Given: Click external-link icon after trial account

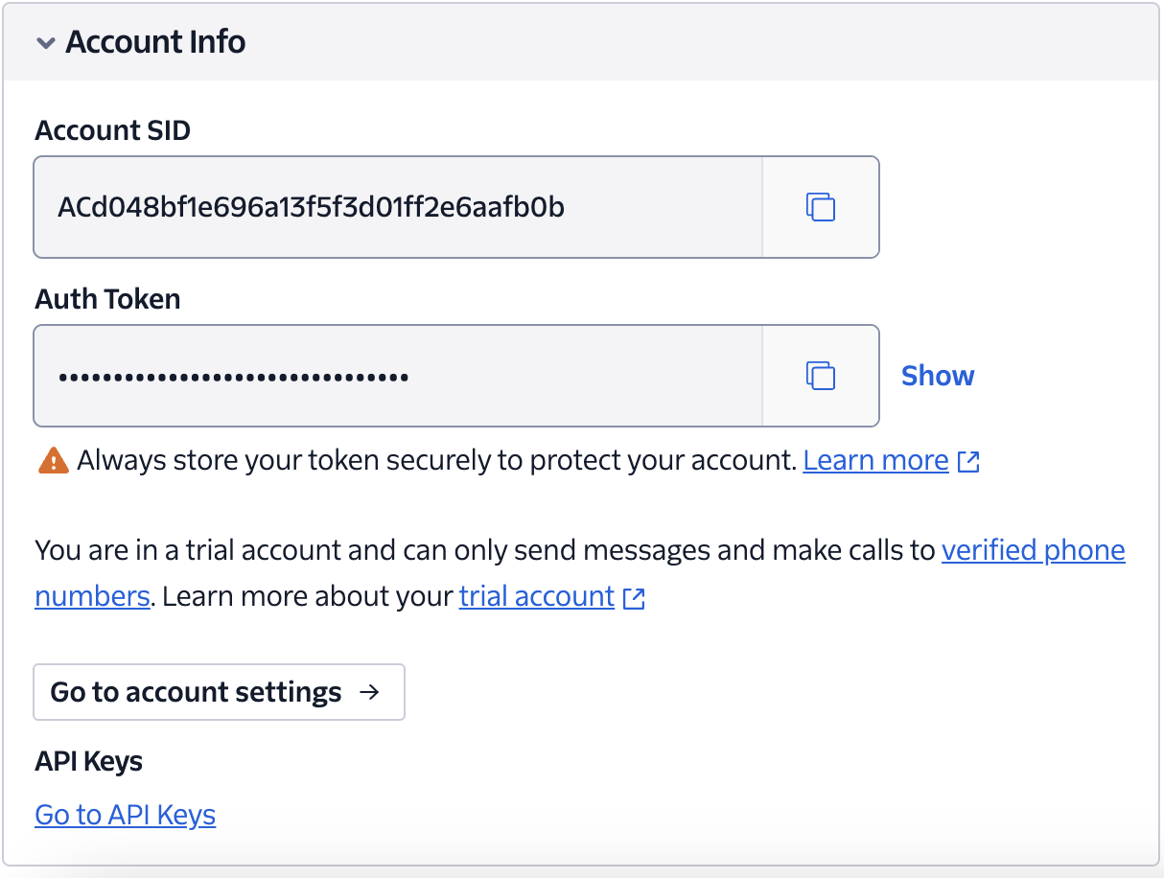Looking at the screenshot, I should pos(633,598).
